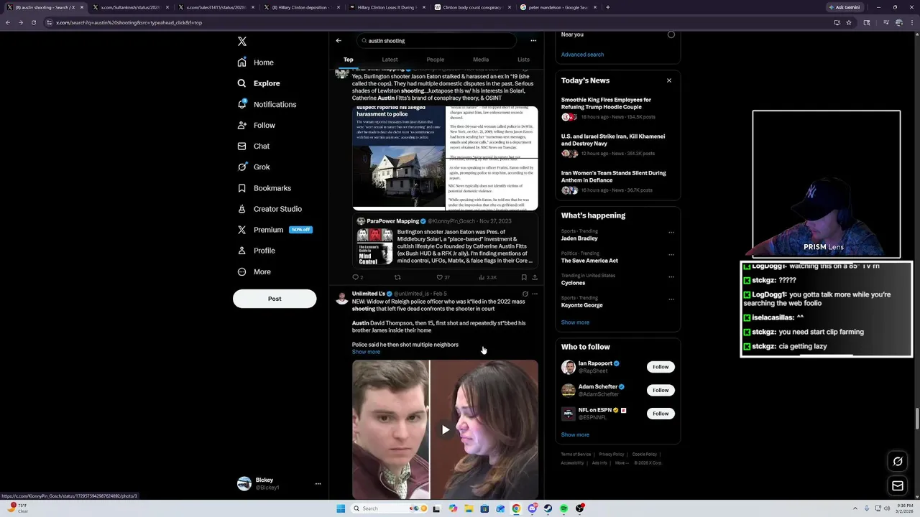Image resolution: width=920 pixels, height=517 pixels.
Task: Click the X logo in sidebar
Action: pyautogui.click(x=242, y=41)
